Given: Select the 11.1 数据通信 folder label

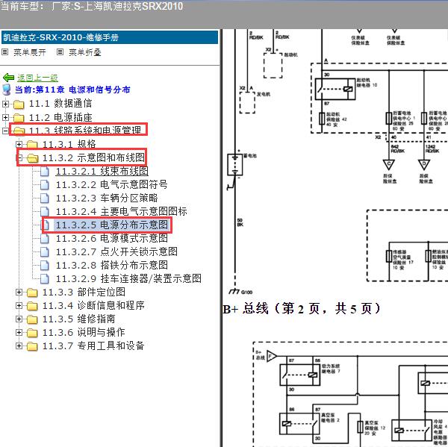Looking at the screenshot, I should click(60, 104).
